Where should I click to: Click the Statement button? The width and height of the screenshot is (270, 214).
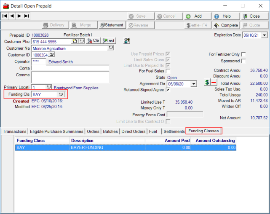click(x=111, y=25)
